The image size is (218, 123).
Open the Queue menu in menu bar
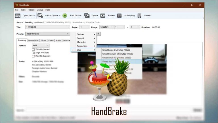(40, 10)
